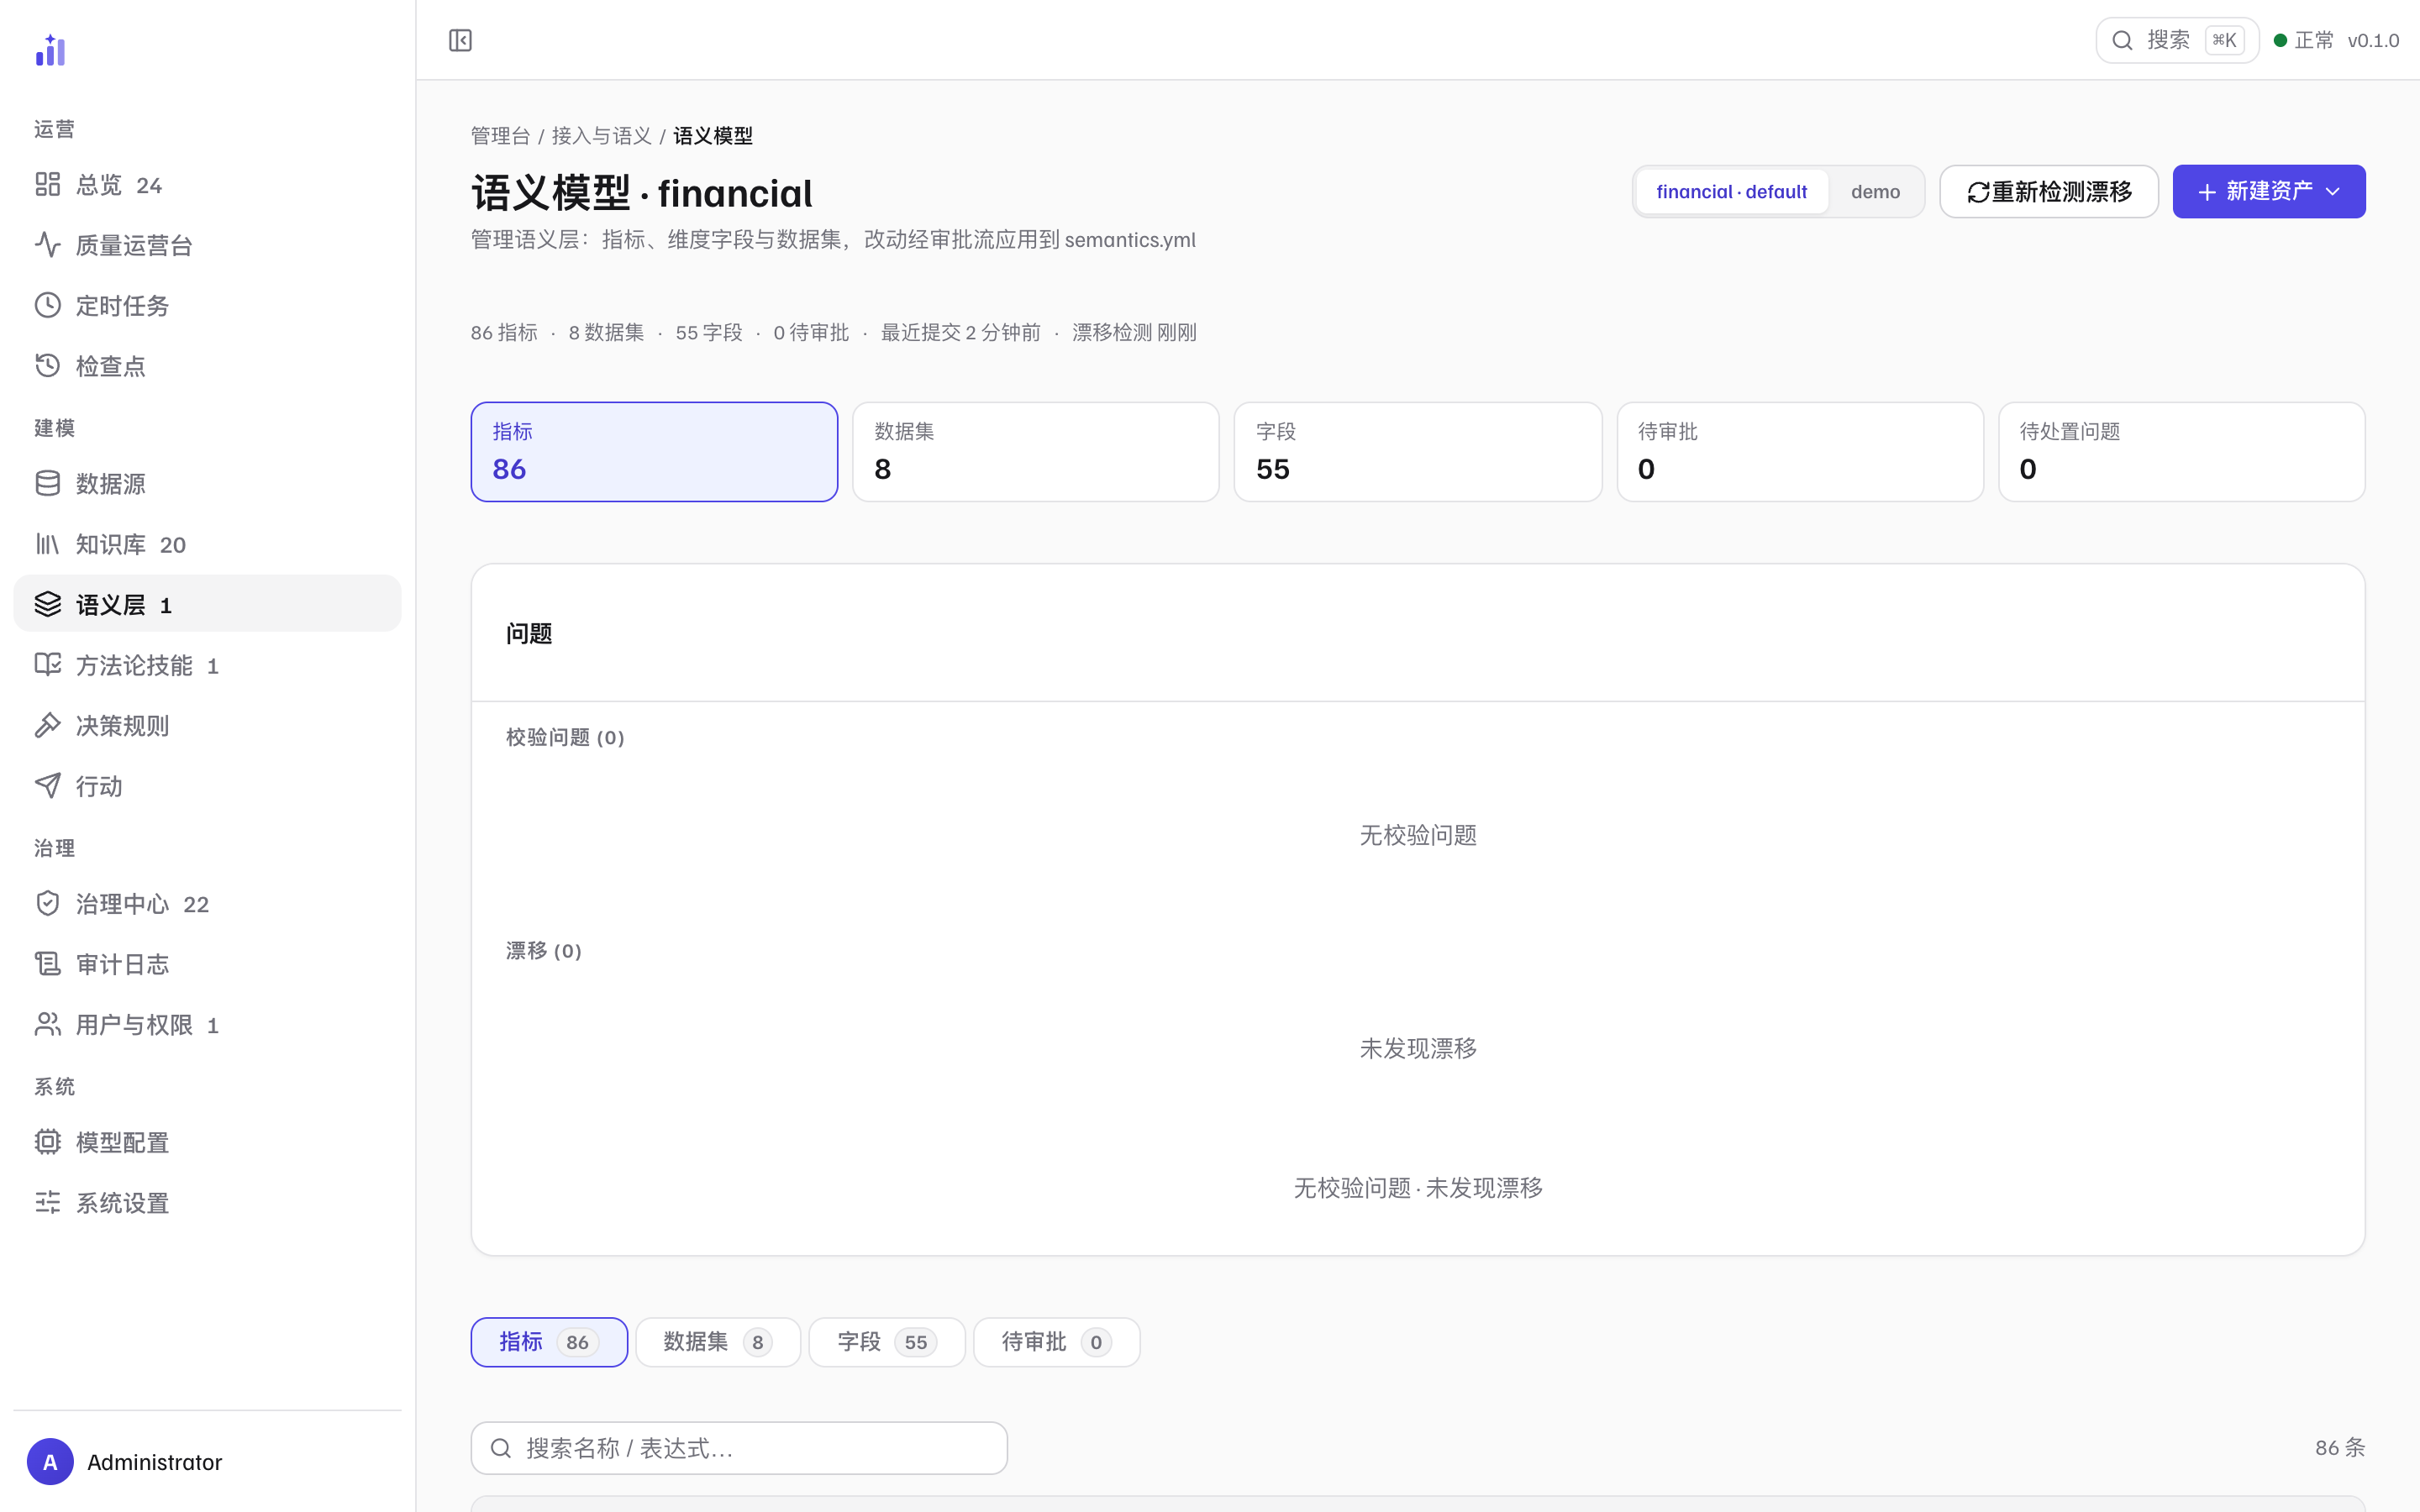Viewport: 2420px width, 1512px height.
Task: Go to 接入与语义 breadcrumb
Action: tap(601, 135)
